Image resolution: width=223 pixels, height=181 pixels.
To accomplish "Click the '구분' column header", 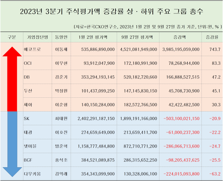I will click(x=12, y=37).
